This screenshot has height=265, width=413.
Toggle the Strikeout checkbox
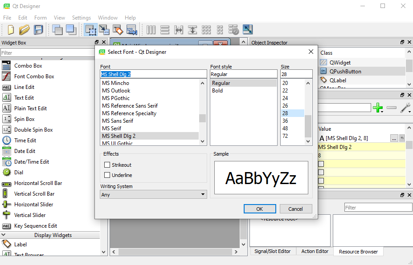pyautogui.click(x=107, y=165)
